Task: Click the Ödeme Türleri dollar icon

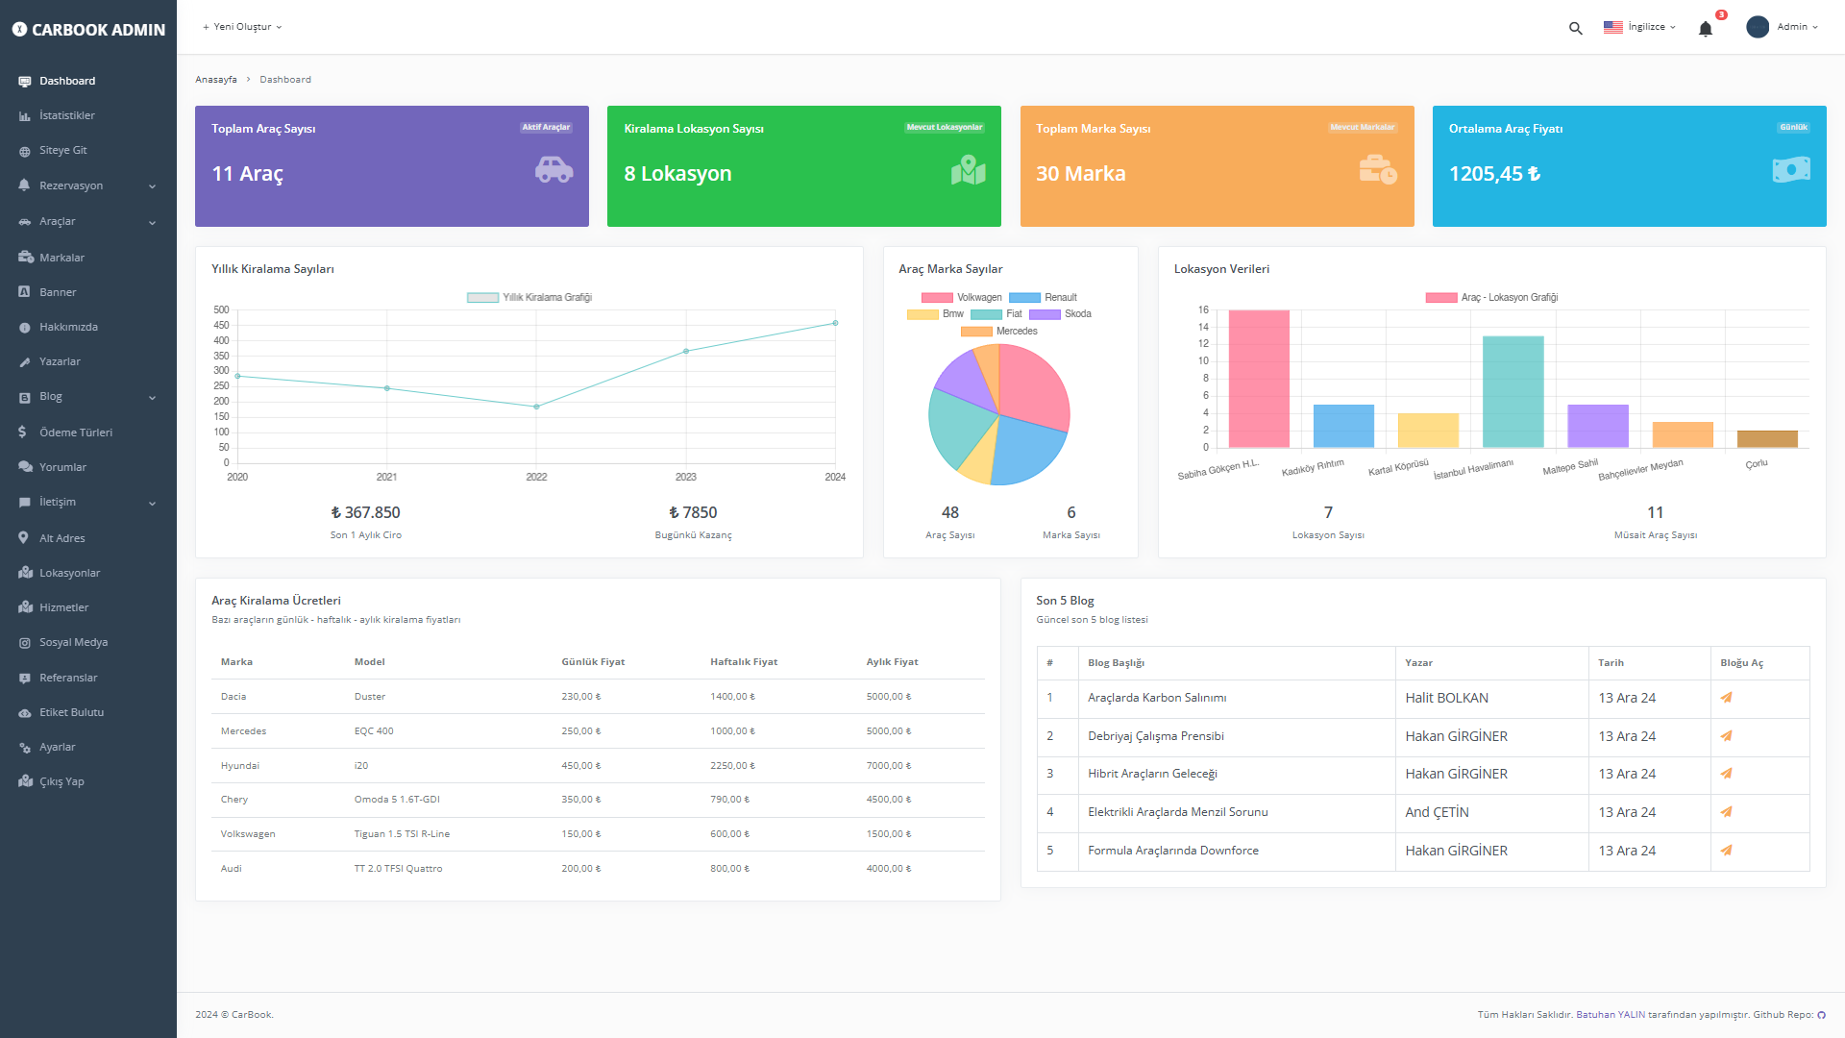Action: pos(22,432)
